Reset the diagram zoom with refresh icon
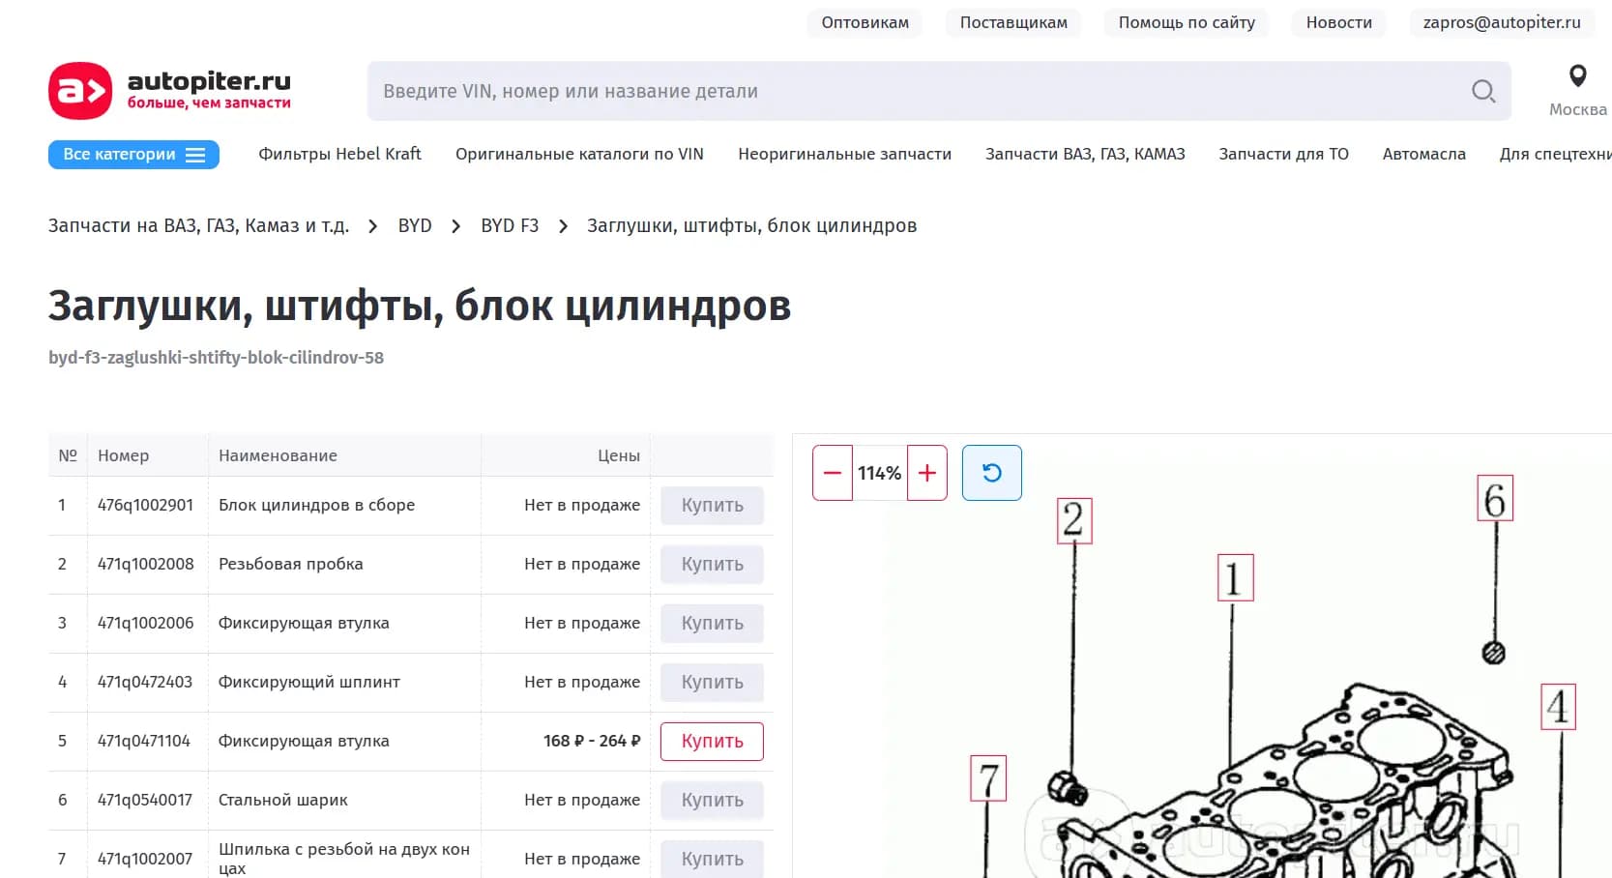The width and height of the screenshot is (1612, 878). point(992,473)
